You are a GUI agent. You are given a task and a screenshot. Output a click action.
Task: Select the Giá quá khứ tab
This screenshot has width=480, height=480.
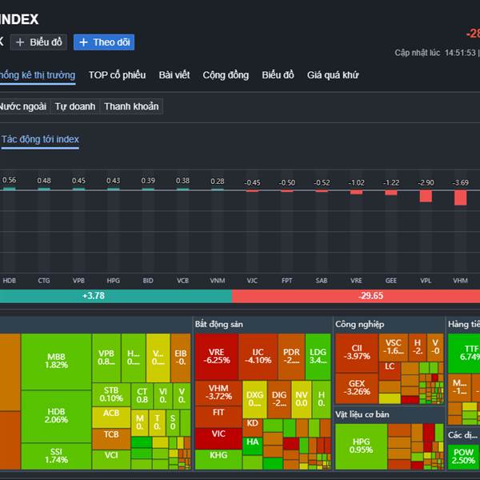(333, 75)
